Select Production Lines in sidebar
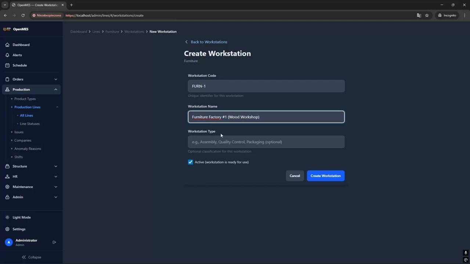Image resolution: width=470 pixels, height=264 pixels. 27,107
